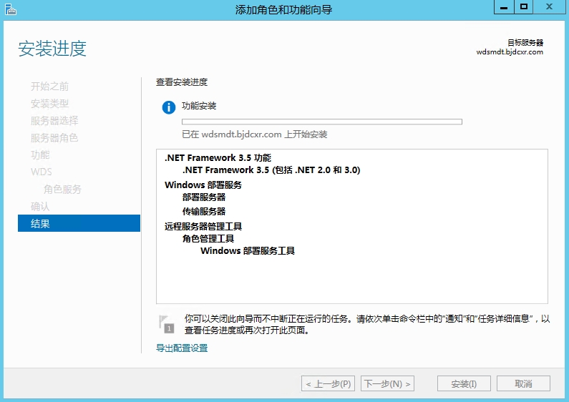
Task: Click the blue information icon beside 功能安装
Action: [169, 107]
